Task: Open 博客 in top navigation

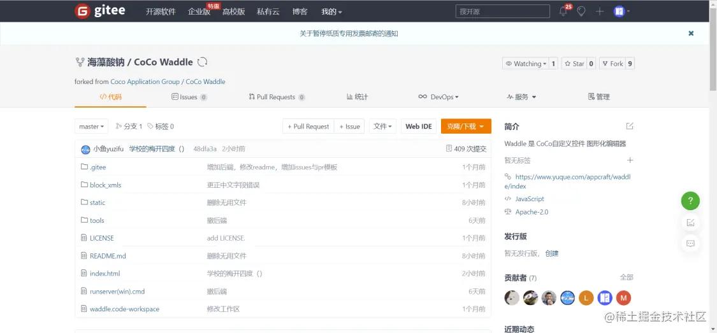Action: point(300,12)
